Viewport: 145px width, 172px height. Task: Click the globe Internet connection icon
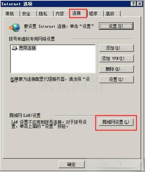point(15,28)
